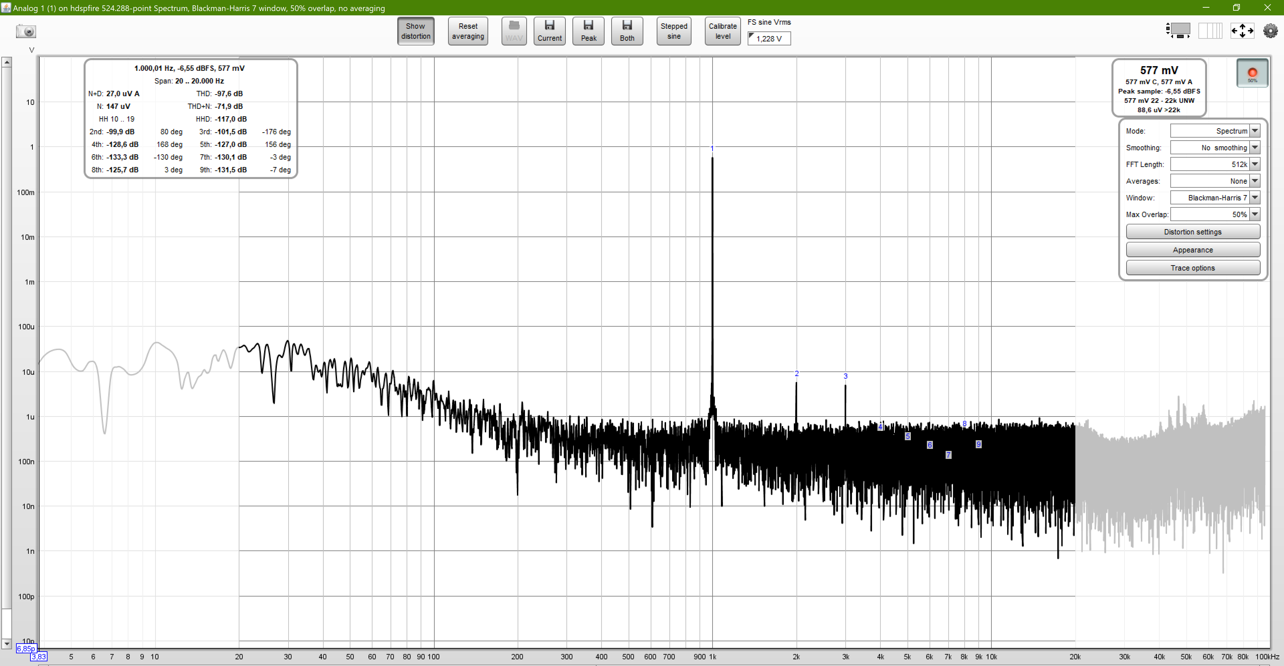Expand the FFT Length 512k dropdown
1284x666 pixels.
pos(1255,164)
